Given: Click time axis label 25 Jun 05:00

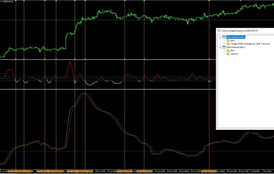Looking at the screenshot, I should click(184, 171).
